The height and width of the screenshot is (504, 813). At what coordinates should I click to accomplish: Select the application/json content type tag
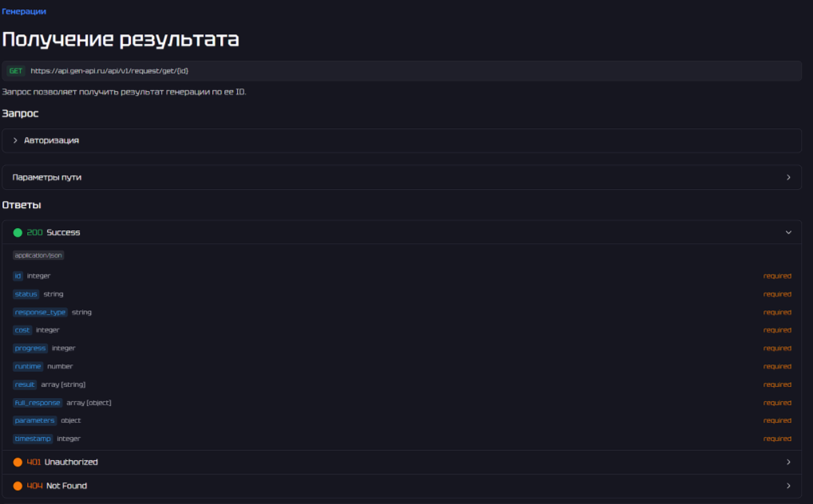(38, 255)
